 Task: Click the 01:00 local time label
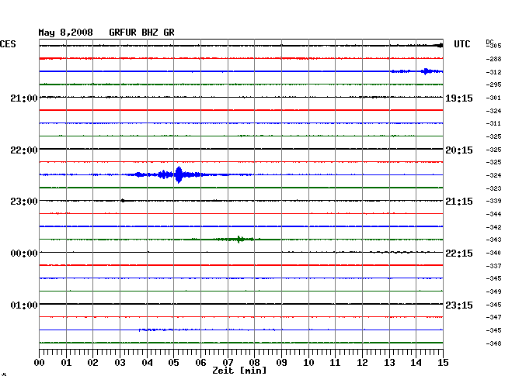[x=24, y=305]
